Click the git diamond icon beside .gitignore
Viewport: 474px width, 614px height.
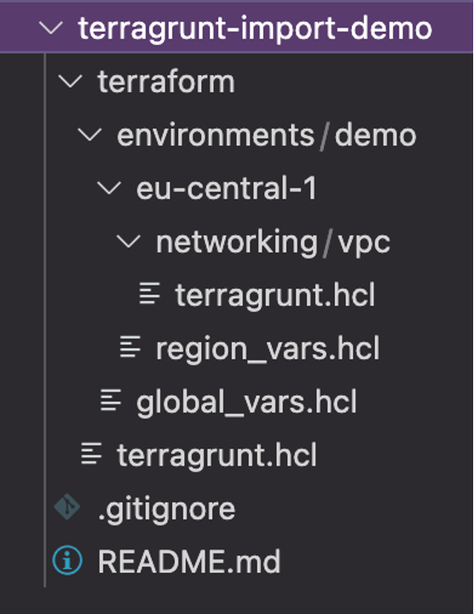pyautogui.click(x=67, y=507)
